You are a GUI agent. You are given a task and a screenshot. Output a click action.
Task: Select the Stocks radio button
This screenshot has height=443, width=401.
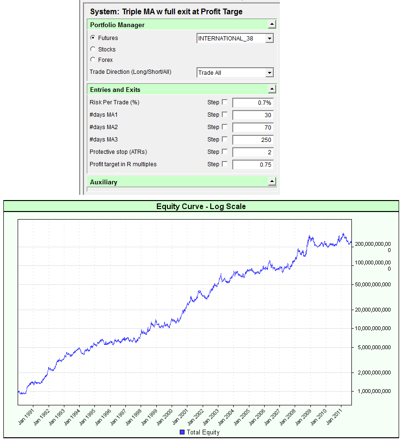coord(93,49)
